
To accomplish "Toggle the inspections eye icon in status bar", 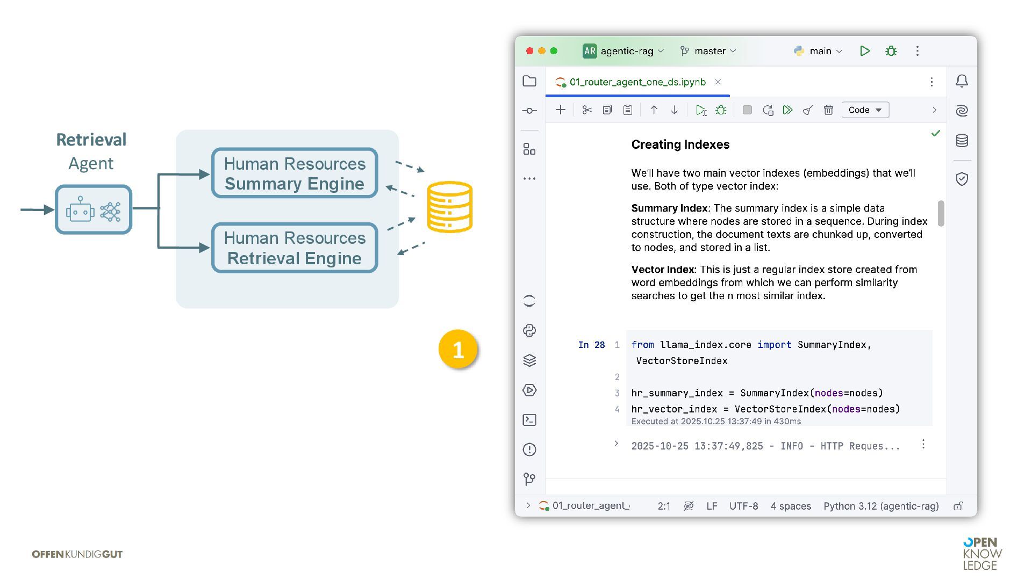I will pos(689,506).
